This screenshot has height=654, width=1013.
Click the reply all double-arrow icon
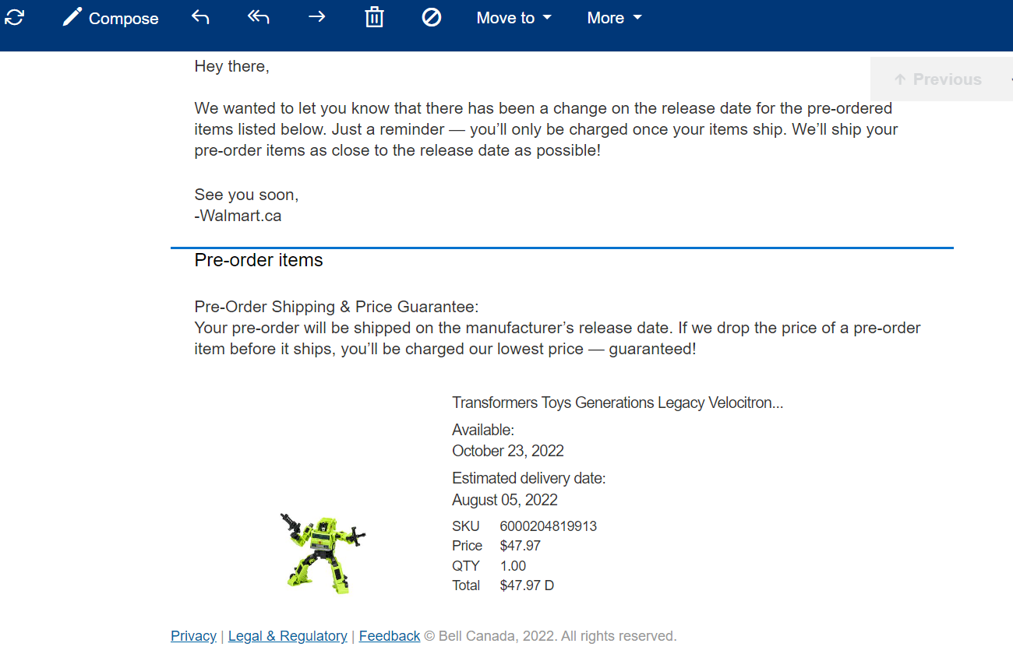pos(258,17)
